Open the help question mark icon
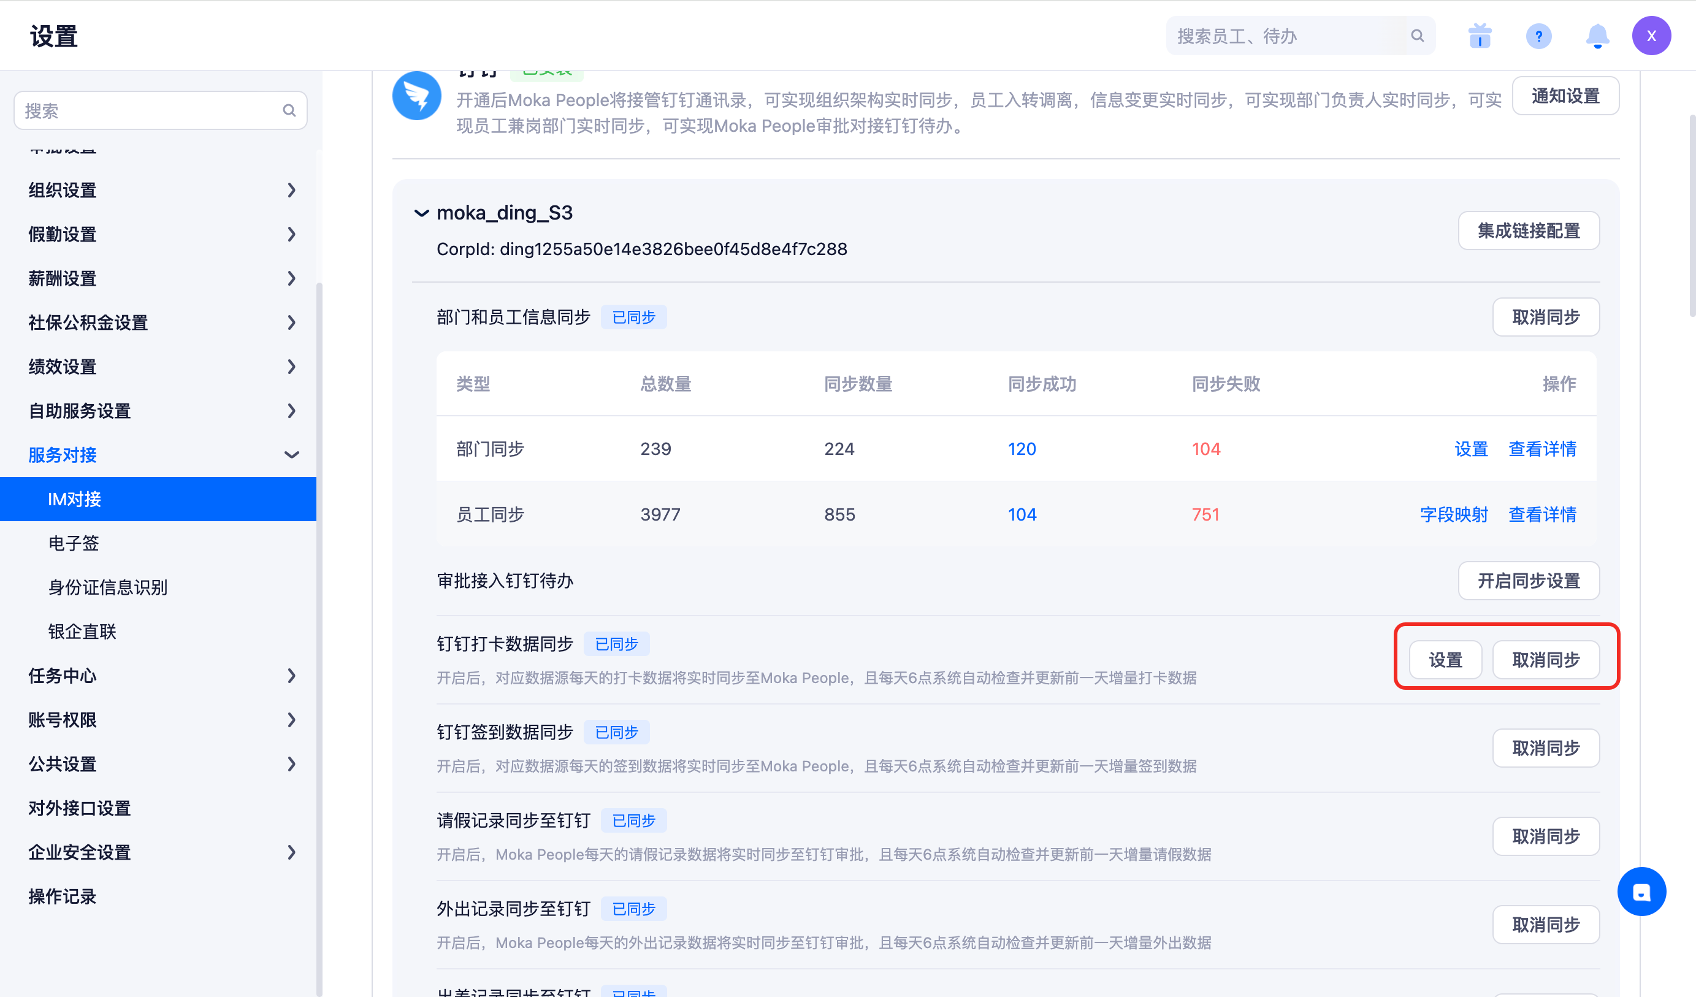Image resolution: width=1696 pixels, height=997 pixels. [1538, 36]
